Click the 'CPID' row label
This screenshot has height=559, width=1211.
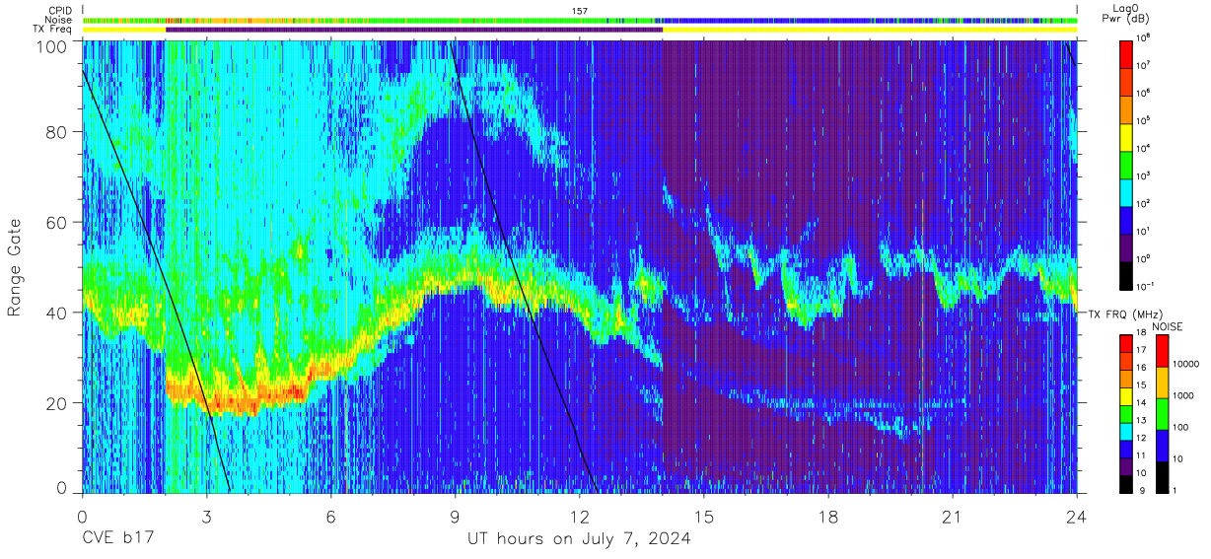60,11
